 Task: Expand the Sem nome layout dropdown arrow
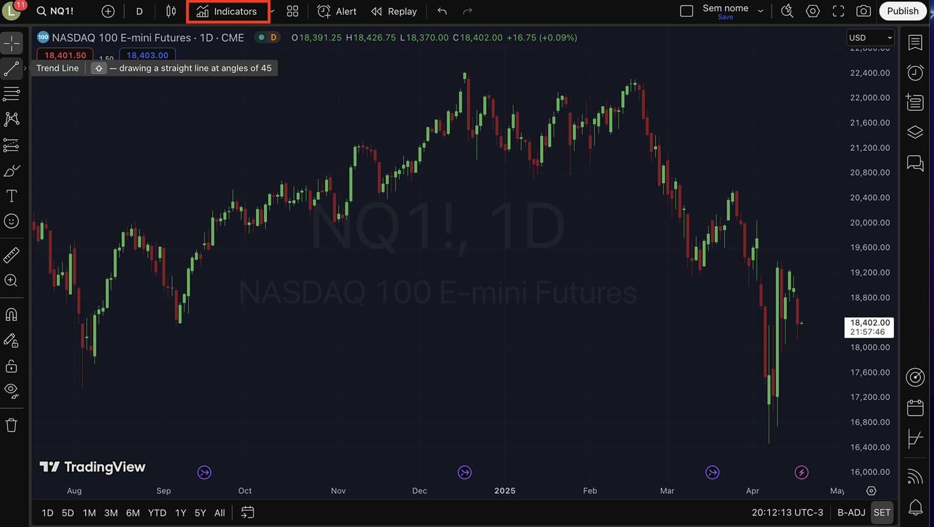[760, 11]
